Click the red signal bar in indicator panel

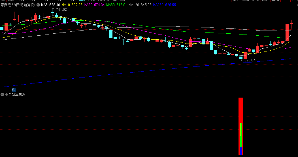241,126
